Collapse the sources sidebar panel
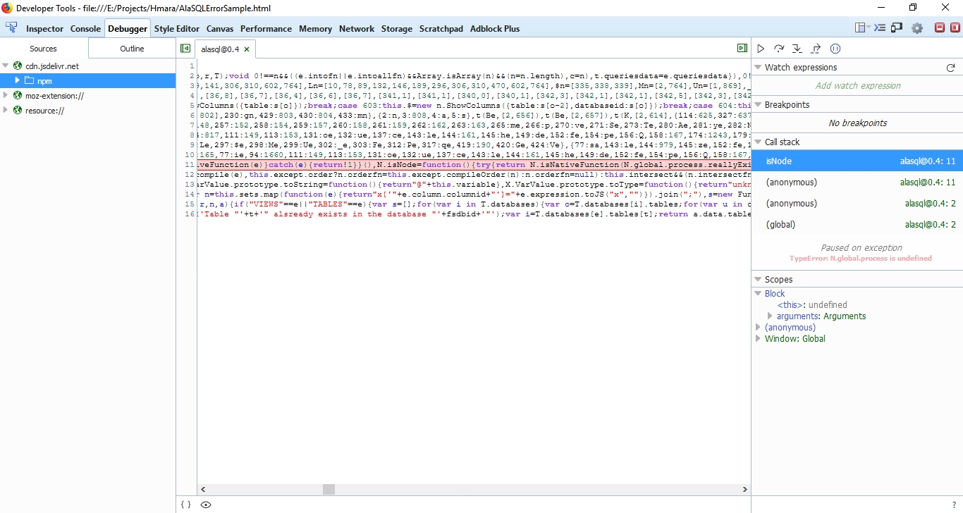Image resolution: width=963 pixels, height=513 pixels. (x=185, y=47)
